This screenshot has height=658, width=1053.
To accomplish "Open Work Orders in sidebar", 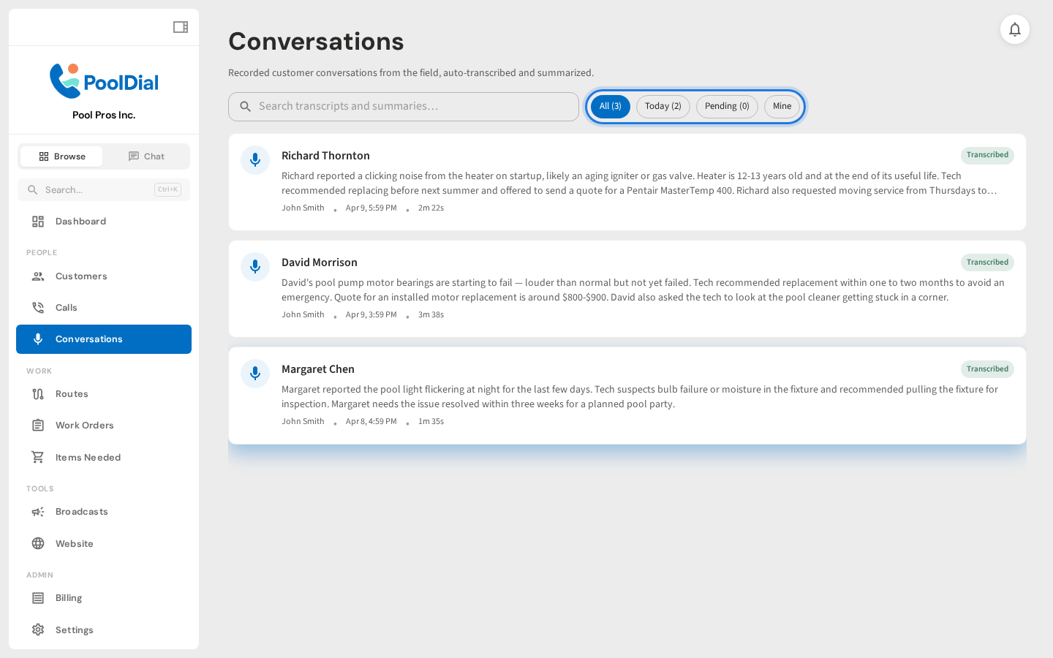I will point(84,426).
